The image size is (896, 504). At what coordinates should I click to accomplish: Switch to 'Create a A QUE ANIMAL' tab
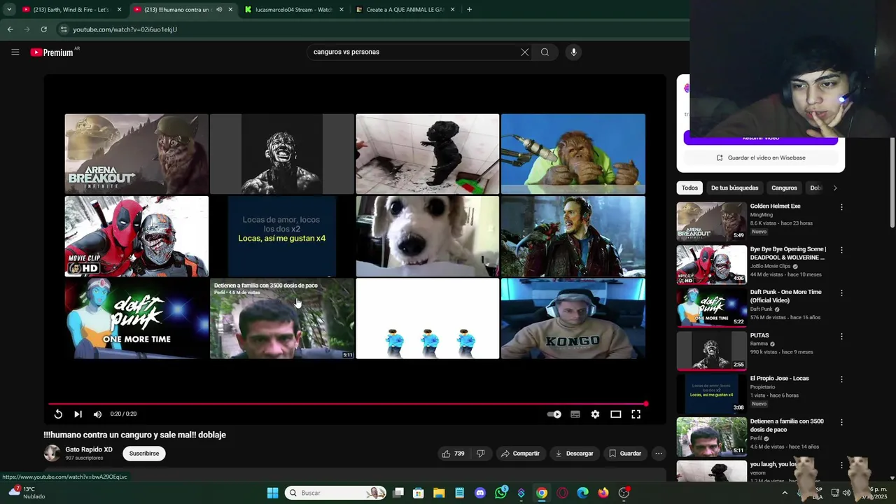(x=405, y=10)
